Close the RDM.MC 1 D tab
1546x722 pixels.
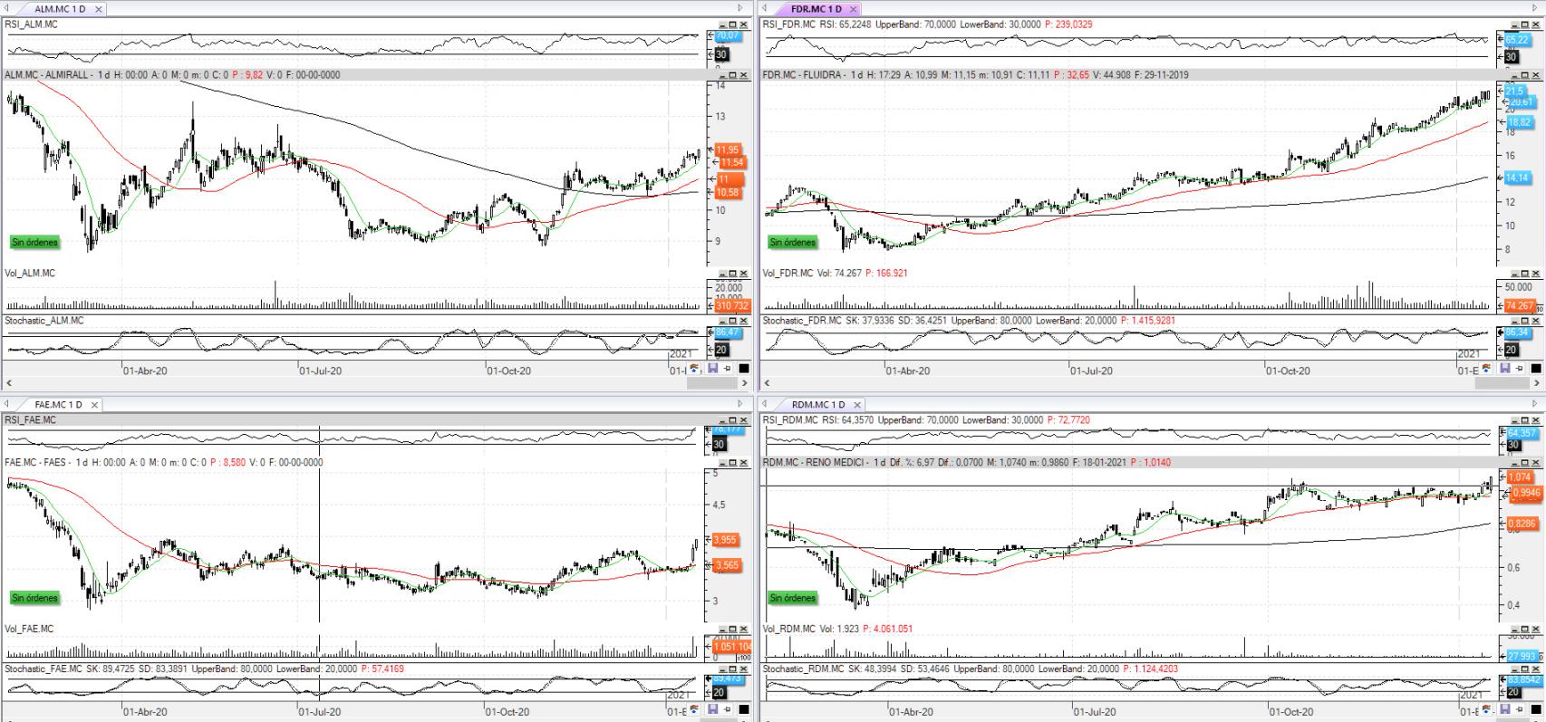tap(854, 405)
